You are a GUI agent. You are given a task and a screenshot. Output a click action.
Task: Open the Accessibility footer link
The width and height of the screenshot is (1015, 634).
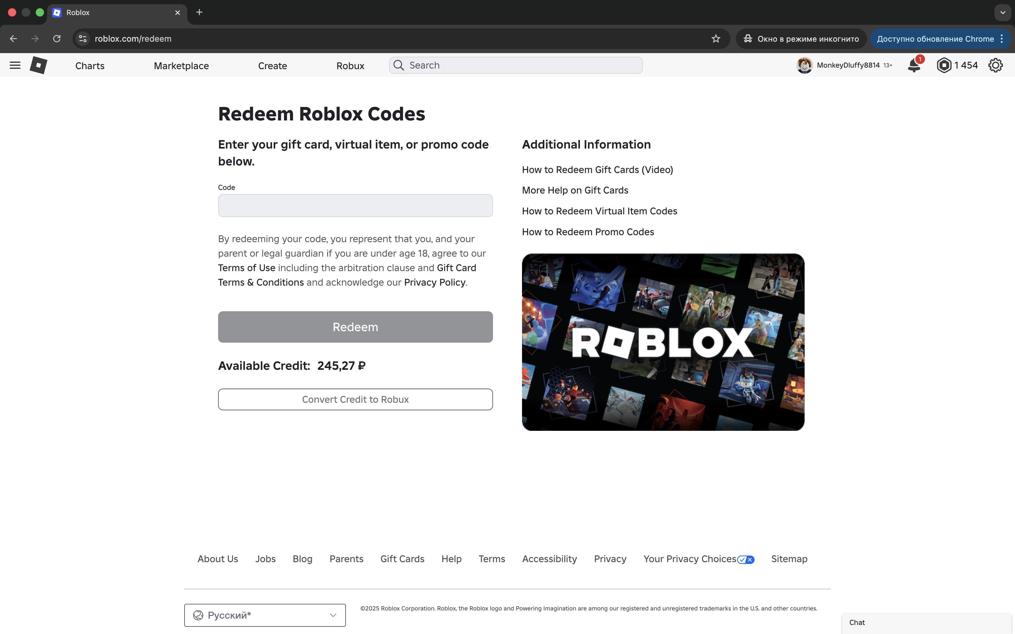point(549,559)
